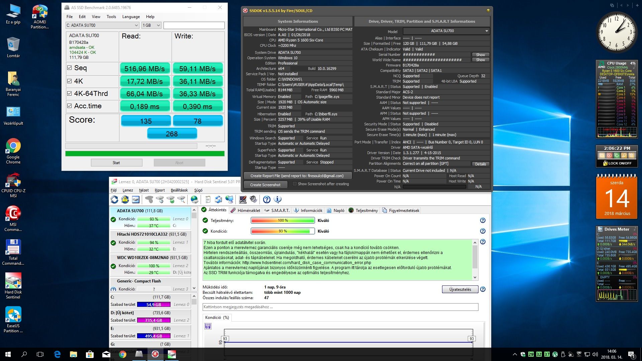Switch to the Figyelmeztetések tab
The height and width of the screenshot is (361, 642).
401,210
